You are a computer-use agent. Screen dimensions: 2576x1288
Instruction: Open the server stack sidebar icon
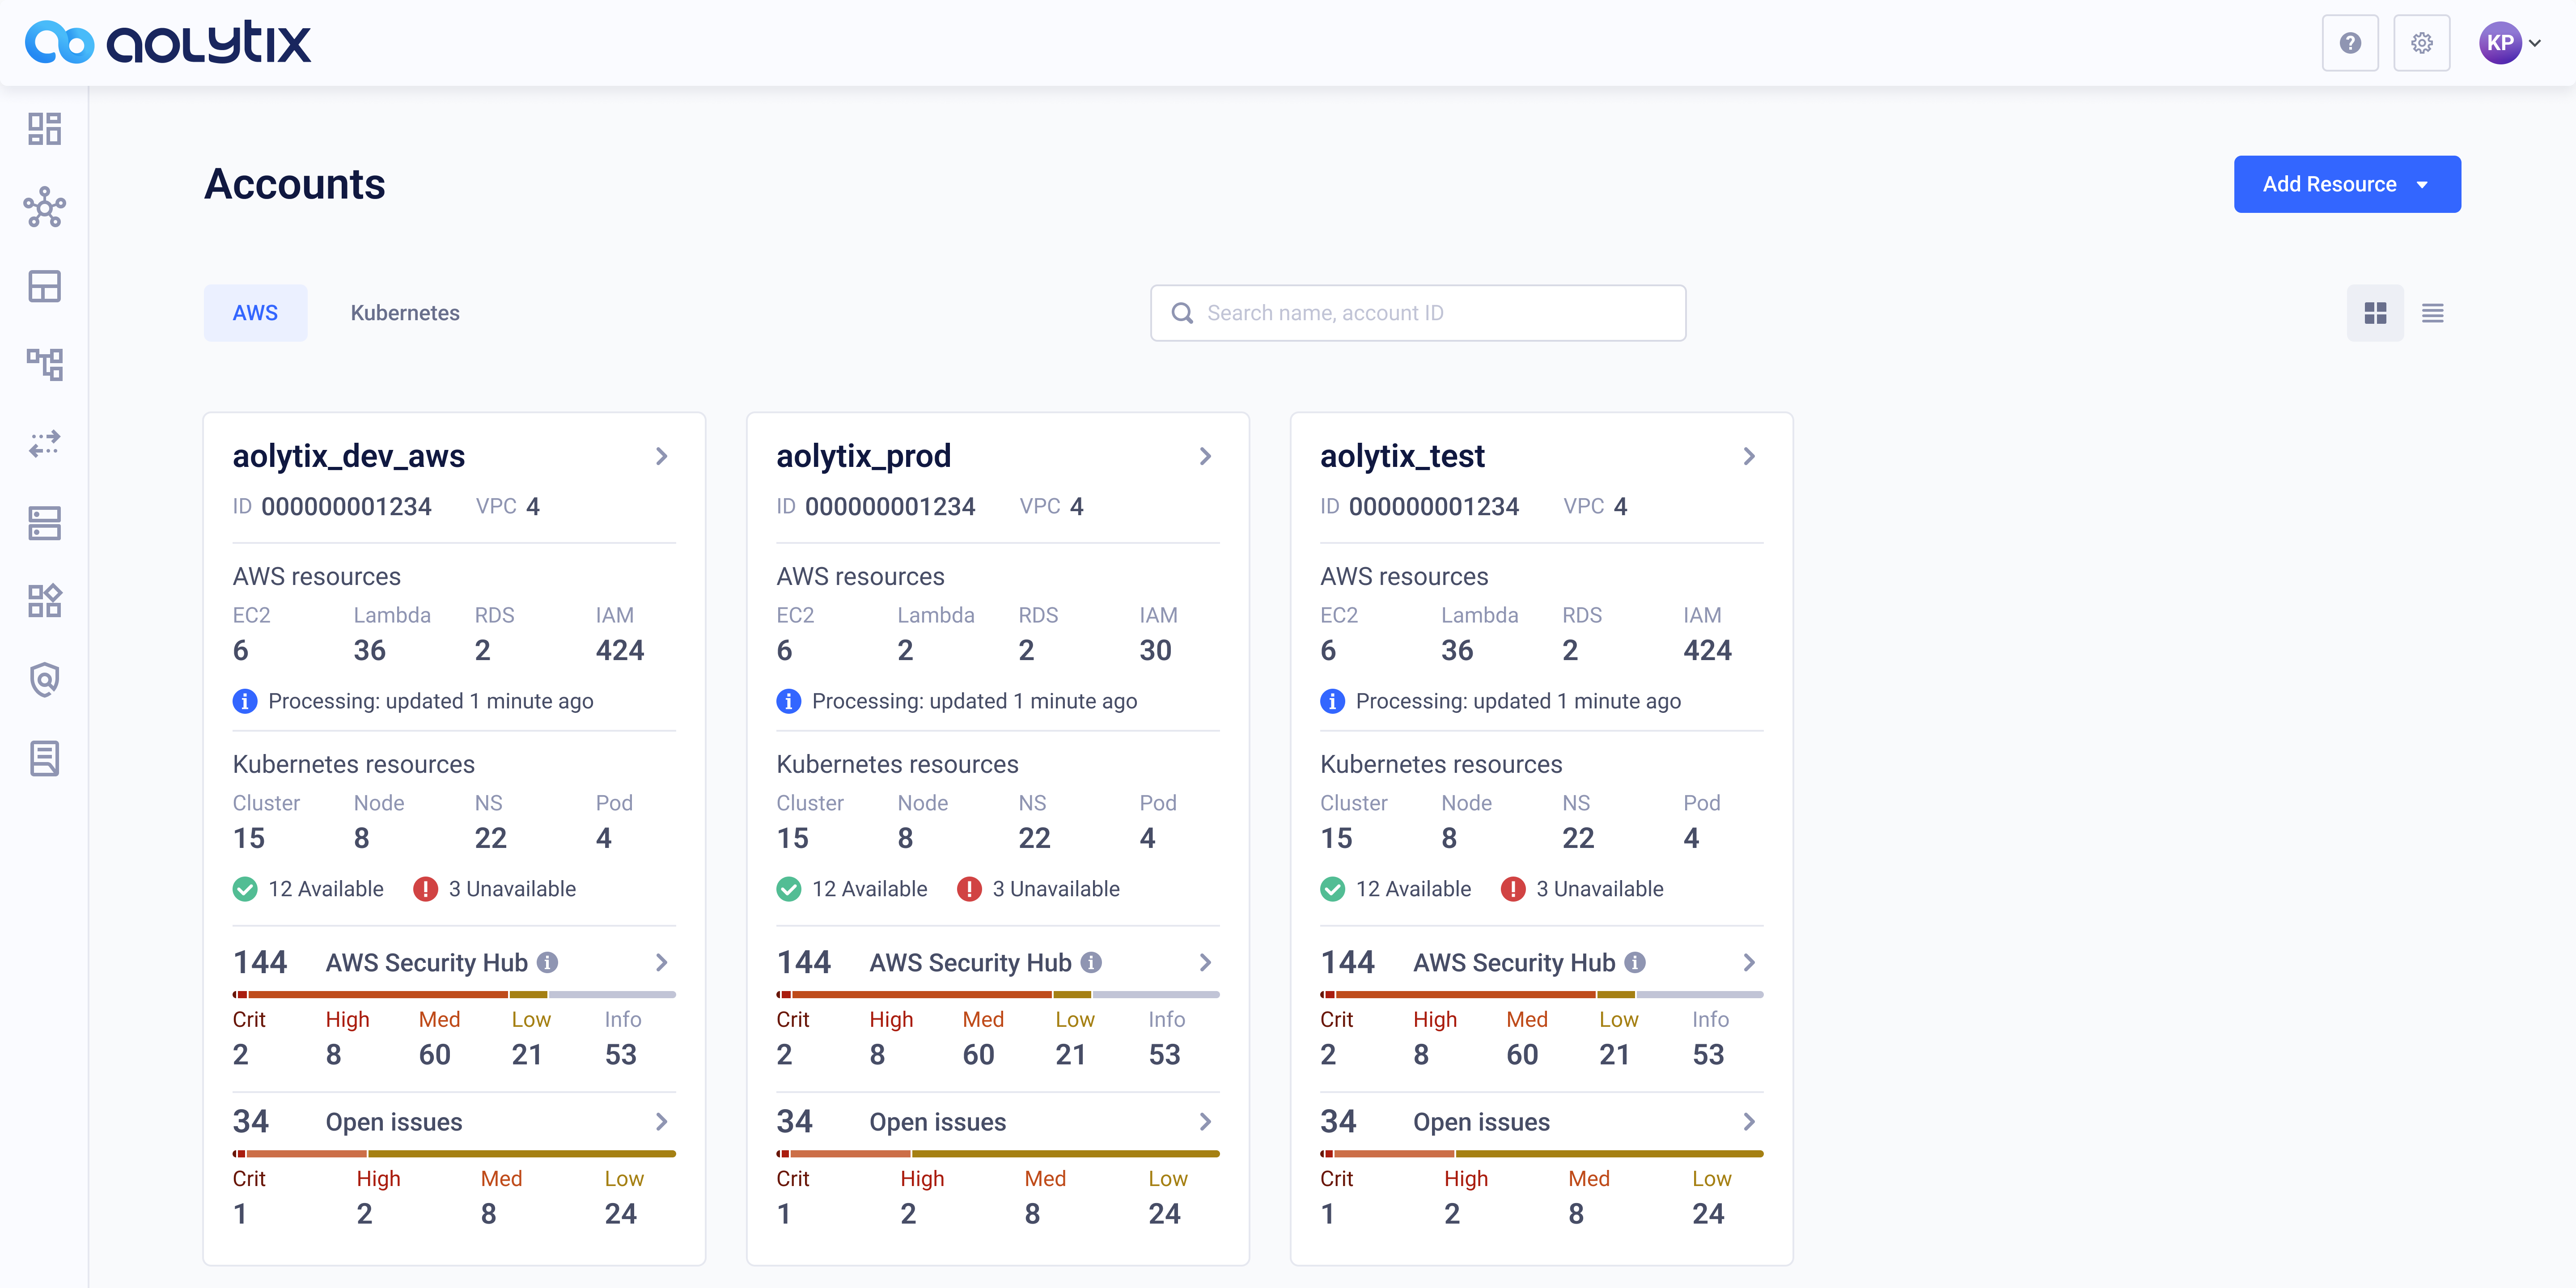(44, 523)
